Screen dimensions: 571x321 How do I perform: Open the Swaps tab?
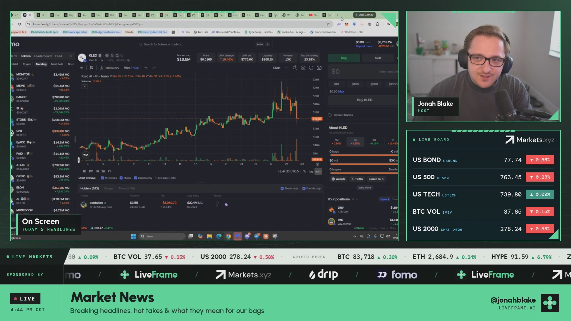coord(109,188)
